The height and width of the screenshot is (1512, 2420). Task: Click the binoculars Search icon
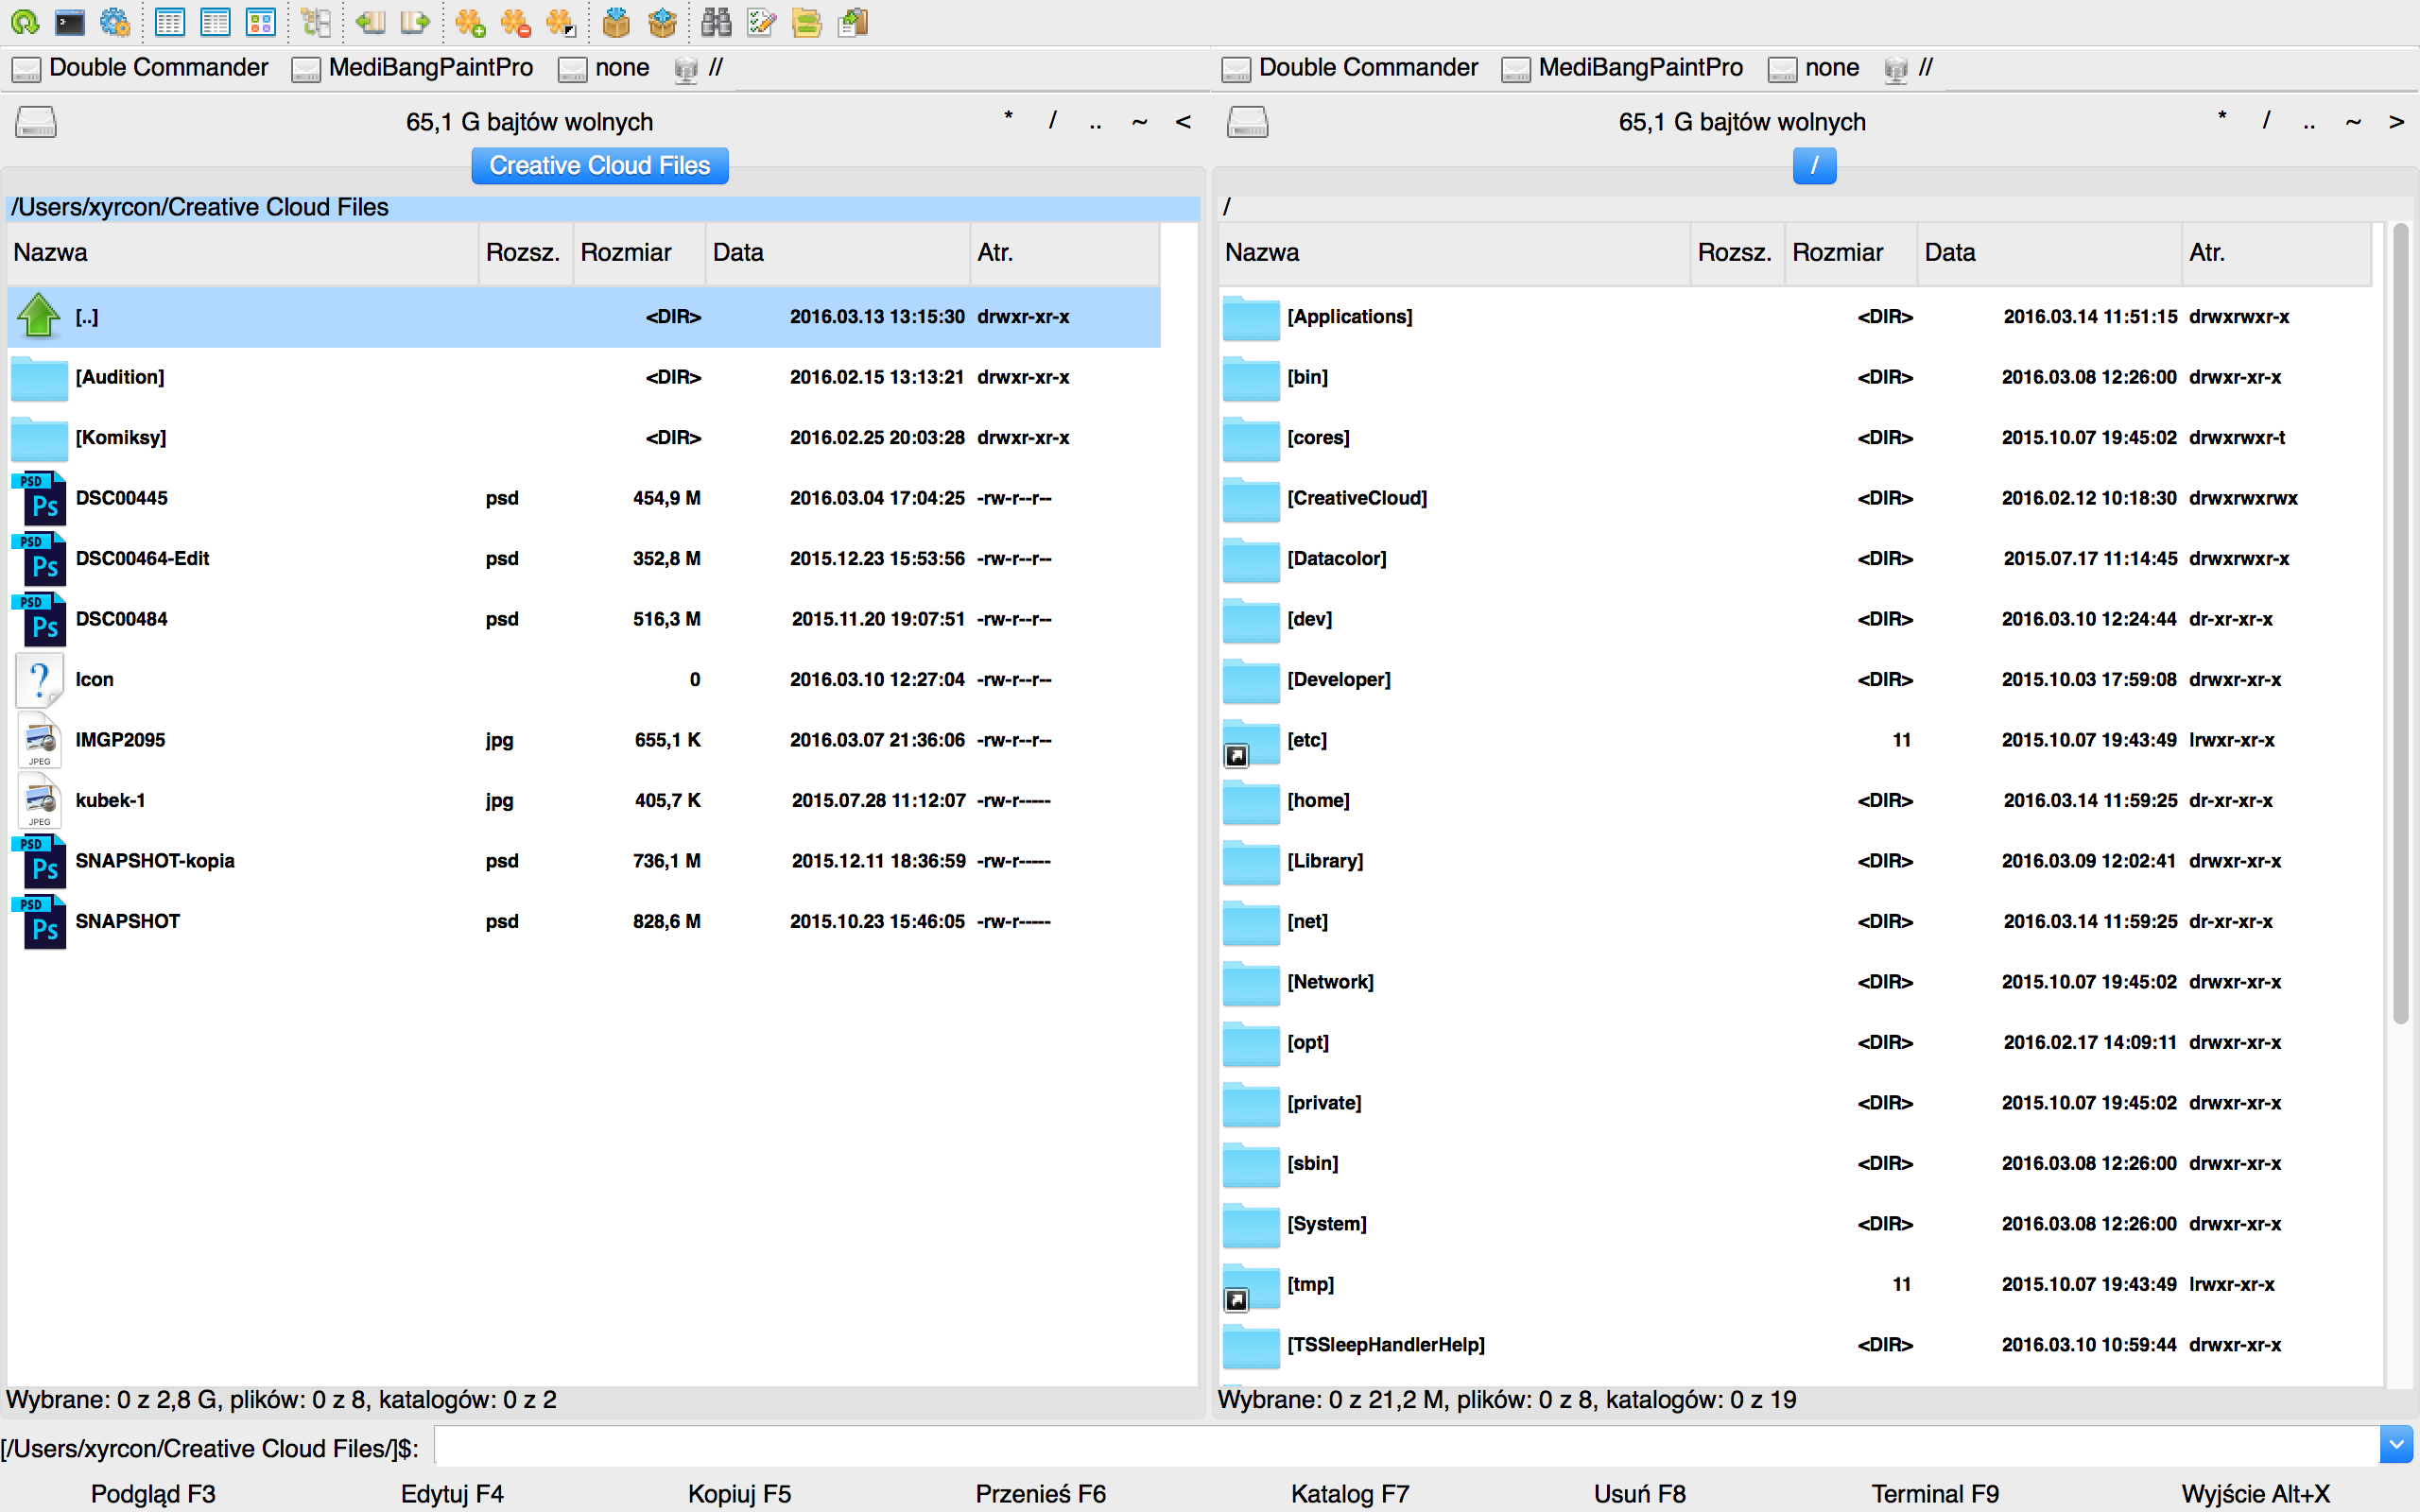716,22
